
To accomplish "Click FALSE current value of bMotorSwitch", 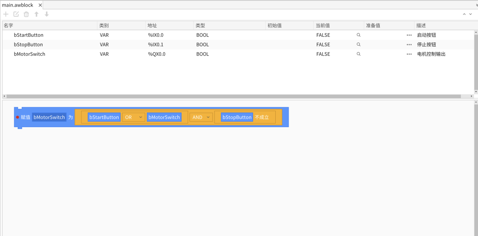I will [323, 54].
